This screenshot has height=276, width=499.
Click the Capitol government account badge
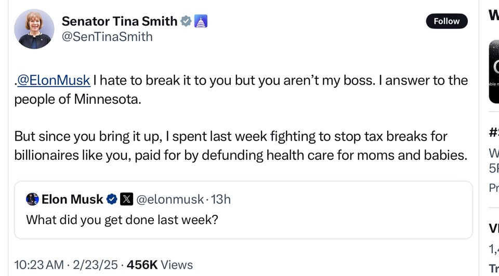click(x=201, y=21)
